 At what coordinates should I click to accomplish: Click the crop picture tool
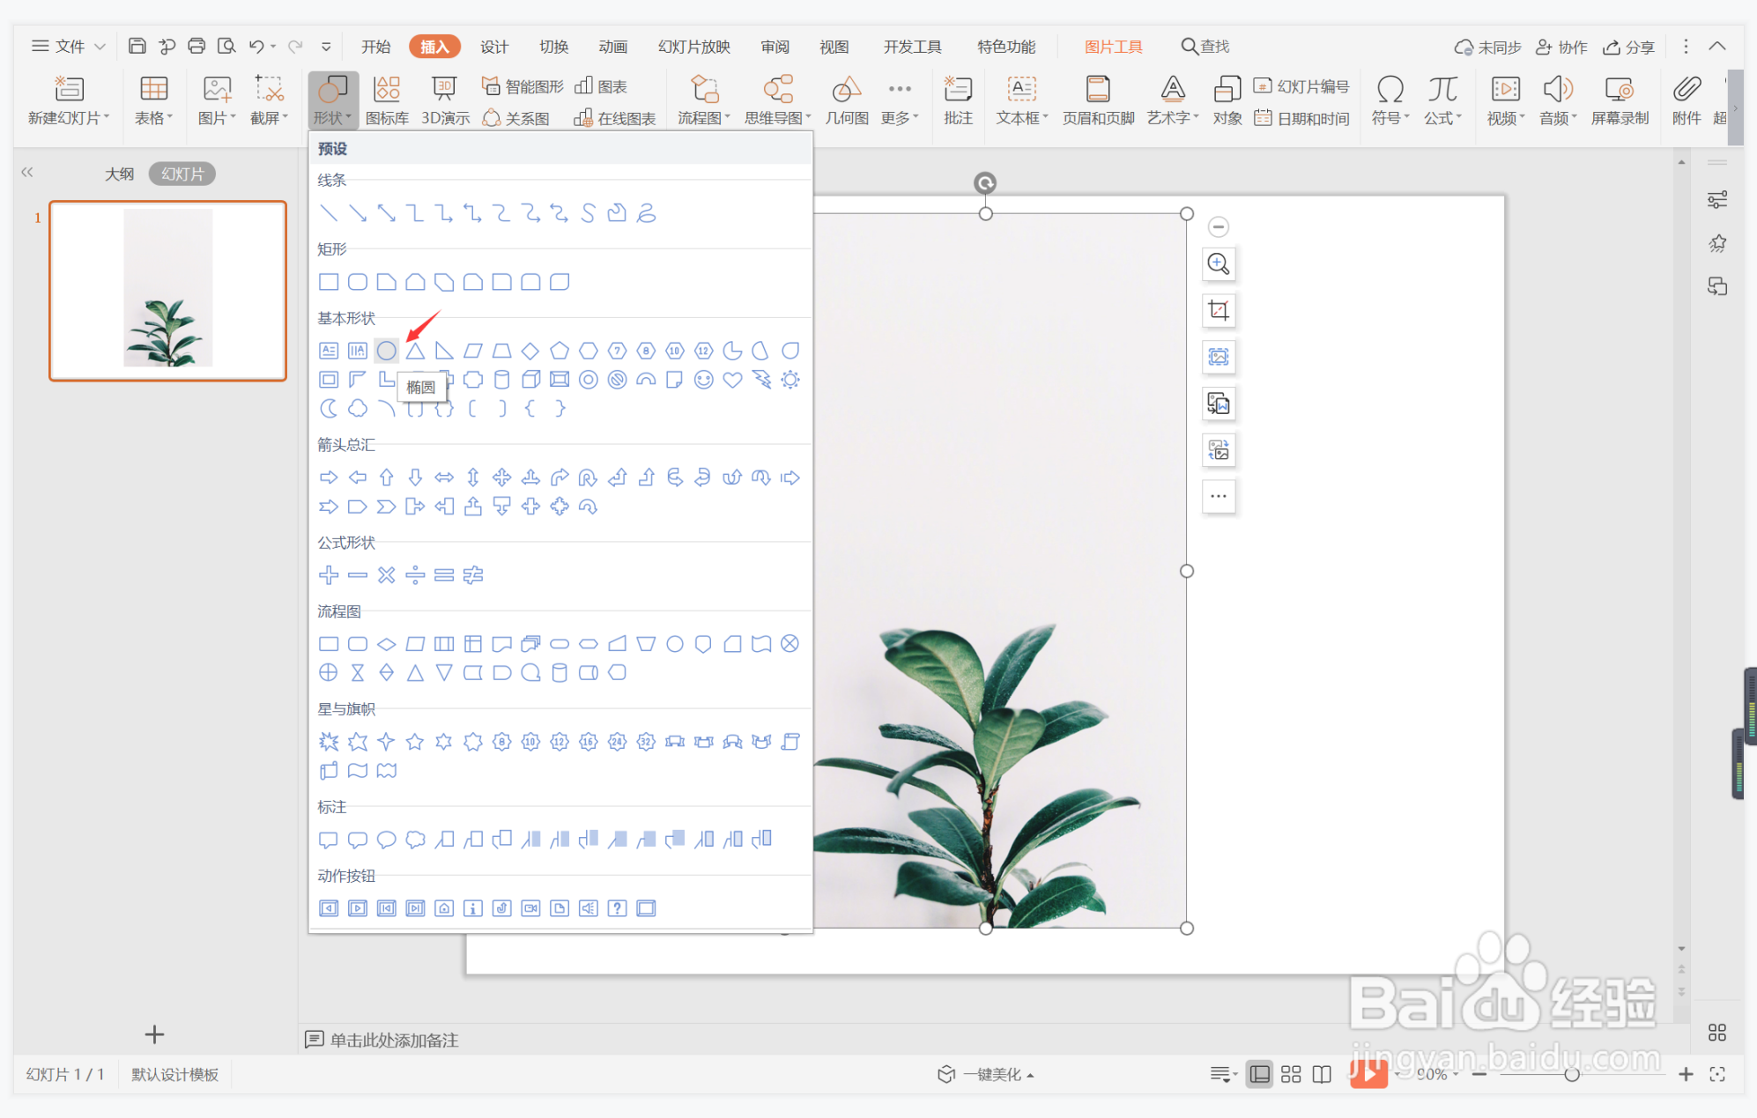(1219, 310)
